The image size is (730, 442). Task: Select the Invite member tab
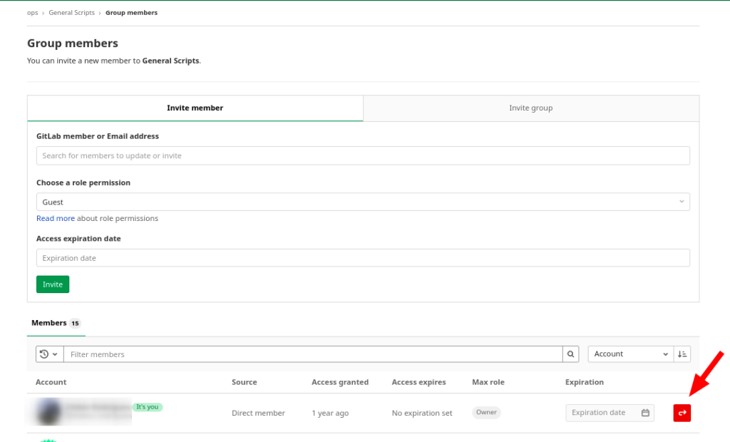click(195, 108)
